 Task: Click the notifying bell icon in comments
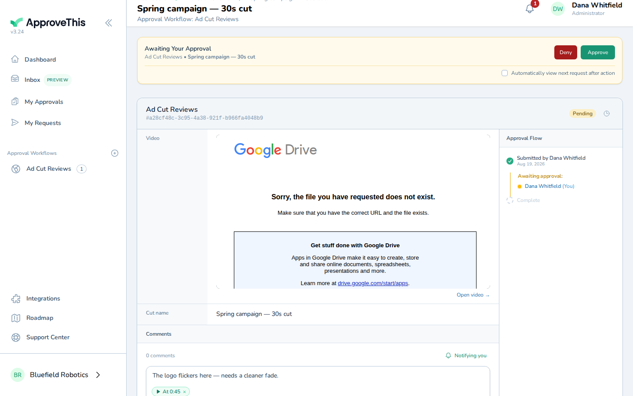point(448,356)
